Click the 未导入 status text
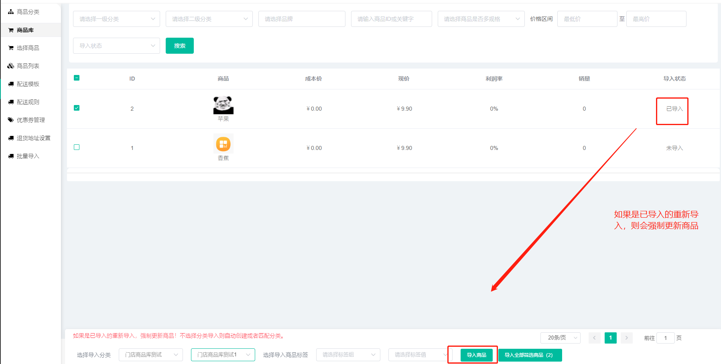The height and width of the screenshot is (364, 721). click(674, 148)
